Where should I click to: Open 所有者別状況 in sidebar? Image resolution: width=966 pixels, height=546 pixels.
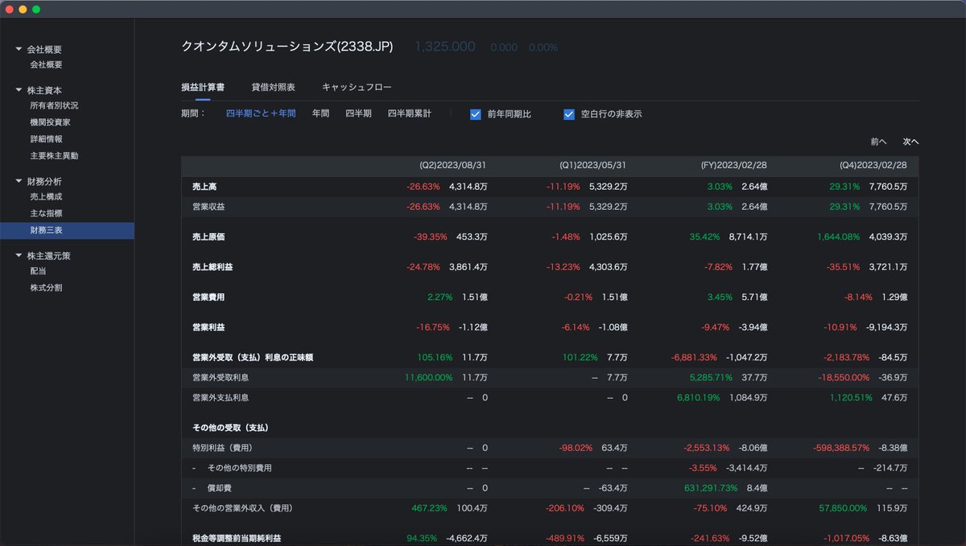pos(54,105)
